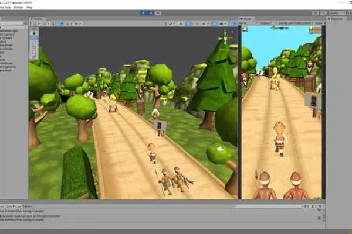Click the Step frame button
Image resolution: width=352 pixels, height=234 pixels.
pos(158,13)
